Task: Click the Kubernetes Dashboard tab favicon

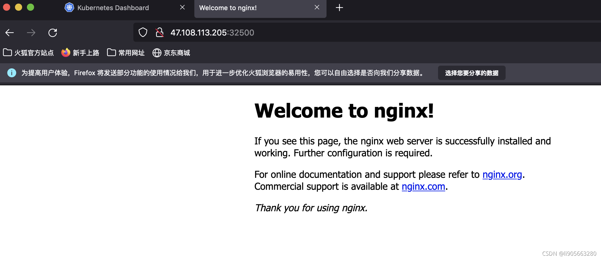Action: (x=69, y=7)
